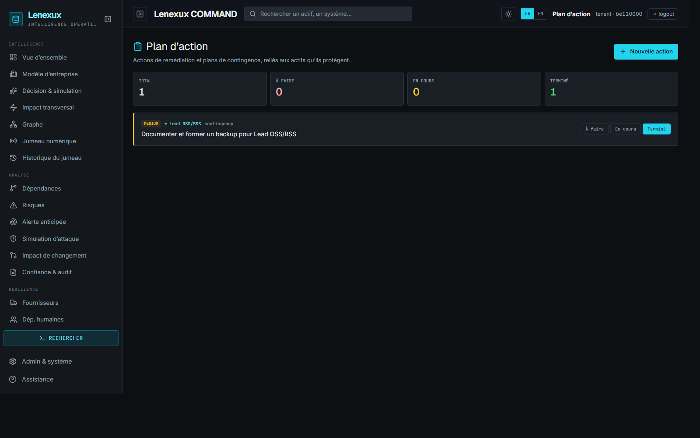Screen dimensions: 700x438
Task: Open the RECHERCHER command button
Action: pyautogui.click(x=61, y=338)
